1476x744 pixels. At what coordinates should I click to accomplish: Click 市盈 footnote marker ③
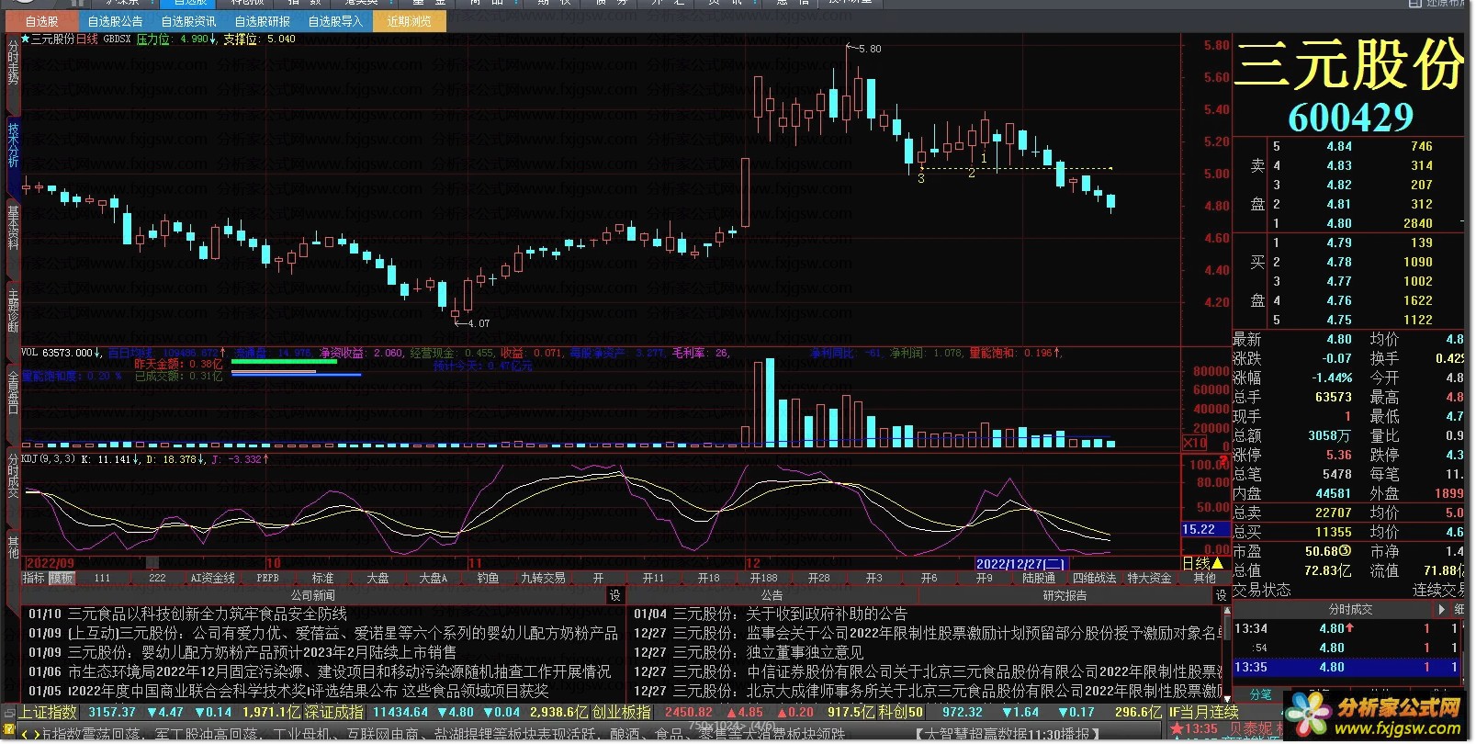(1345, 551)
